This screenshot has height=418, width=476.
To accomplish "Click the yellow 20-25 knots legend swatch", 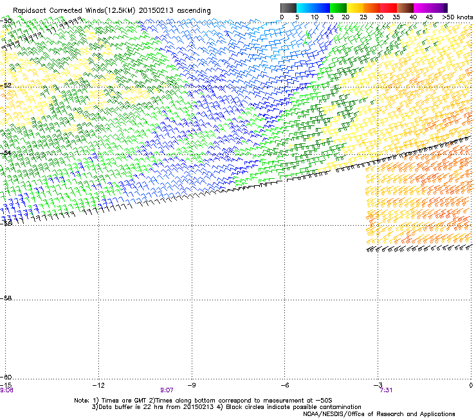I will (x=355, y=8).
